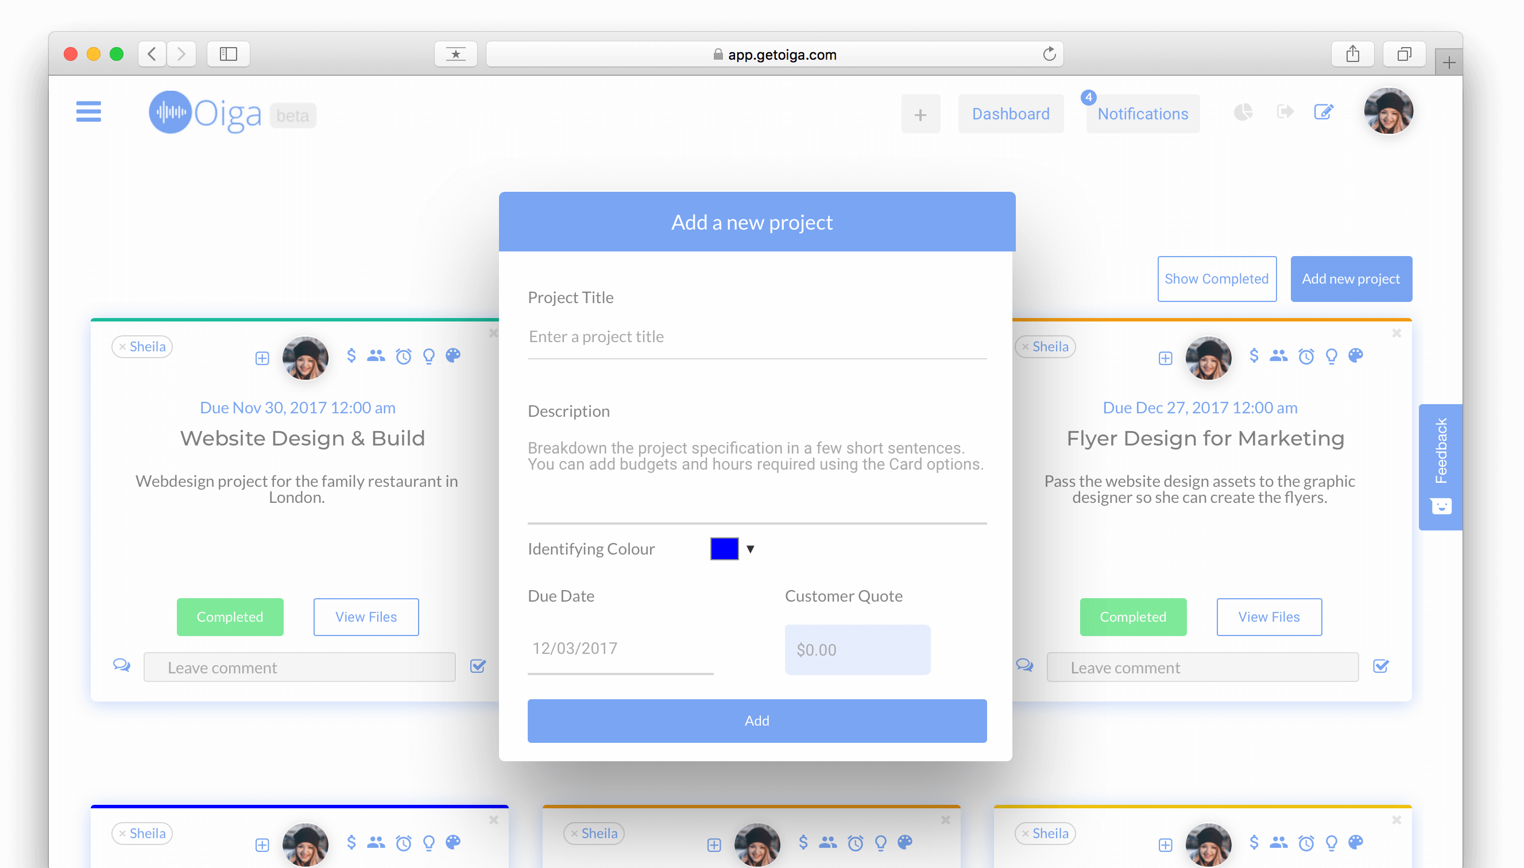
Task: Click the blue Identifying Colour swatch
Action: 724,549
